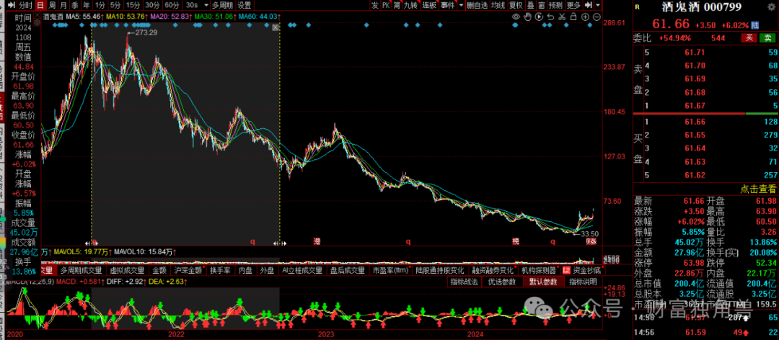The width and height of the screenshot is (779, 340).
Task: Switch to 60分 minute chart
Action: [172, 5]
